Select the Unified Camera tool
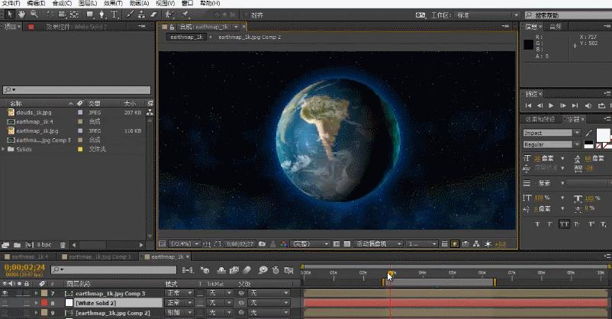 pyautogui.click(x=62, y=14)
